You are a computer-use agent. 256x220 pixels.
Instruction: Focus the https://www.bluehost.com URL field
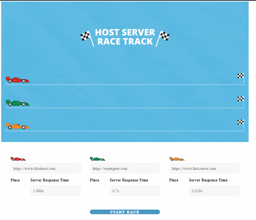46,168
